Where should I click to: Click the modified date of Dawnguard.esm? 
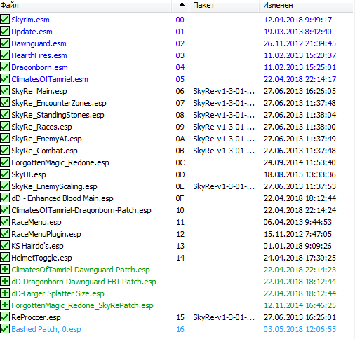click(300, 43)
